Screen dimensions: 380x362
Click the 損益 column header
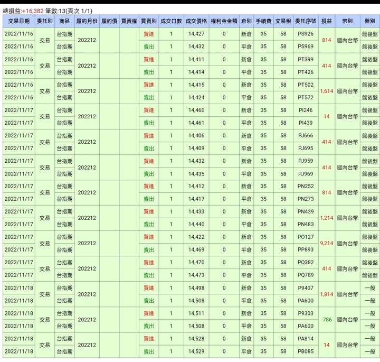(327, 21)
